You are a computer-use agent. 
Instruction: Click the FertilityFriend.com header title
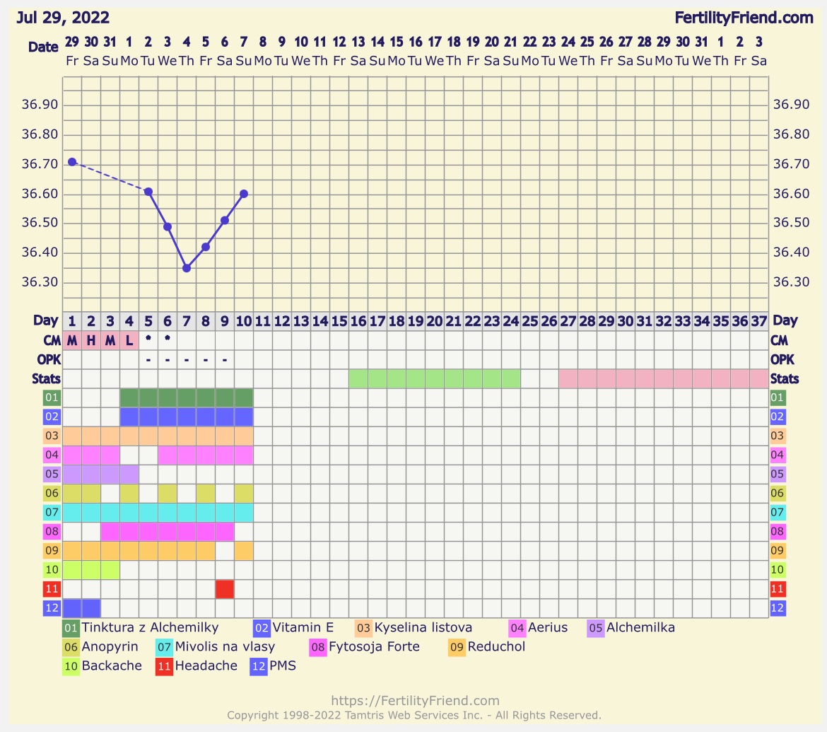click(744, 18)
